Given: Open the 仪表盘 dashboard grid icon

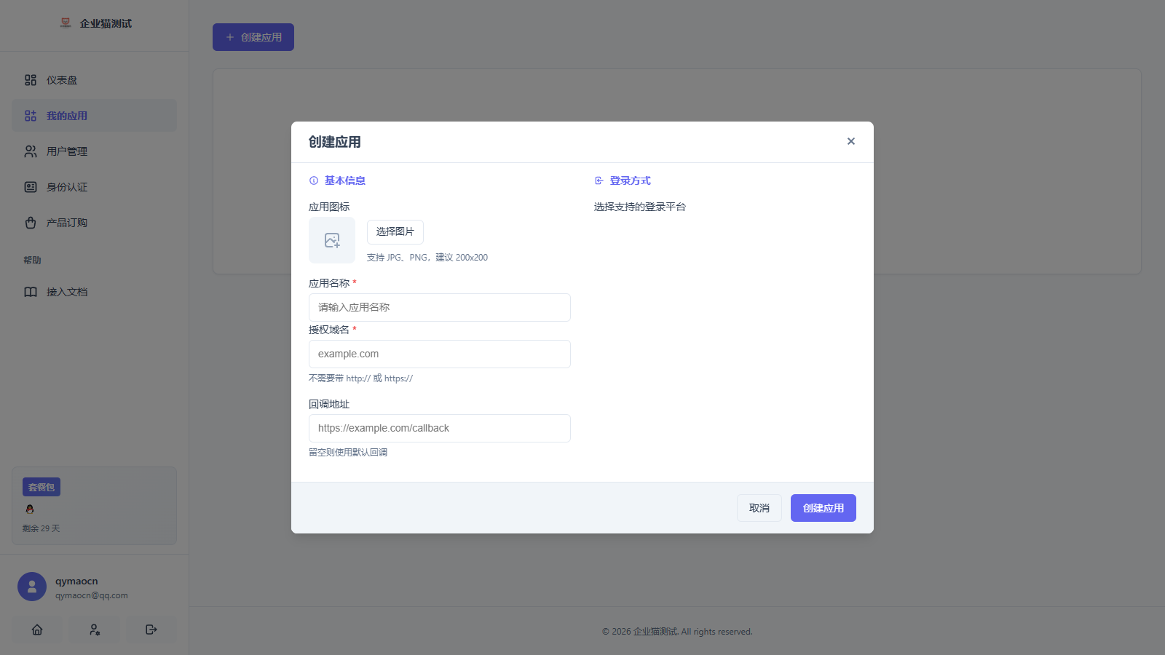Looking at the screenshot, I should pyautogui.click(x=31, y=80).
